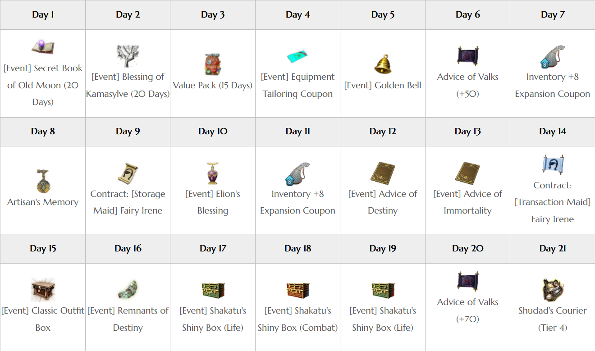Click the Equipment Tailoring Coupon icon

[x=297, y=56]
